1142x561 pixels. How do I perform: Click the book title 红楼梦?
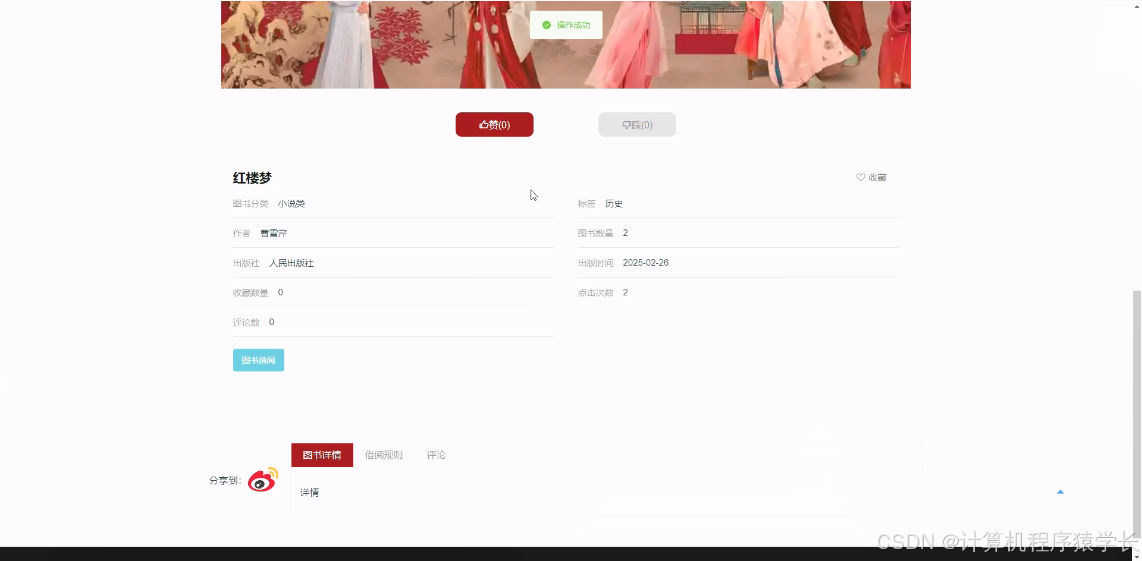[x=252, y=178]
